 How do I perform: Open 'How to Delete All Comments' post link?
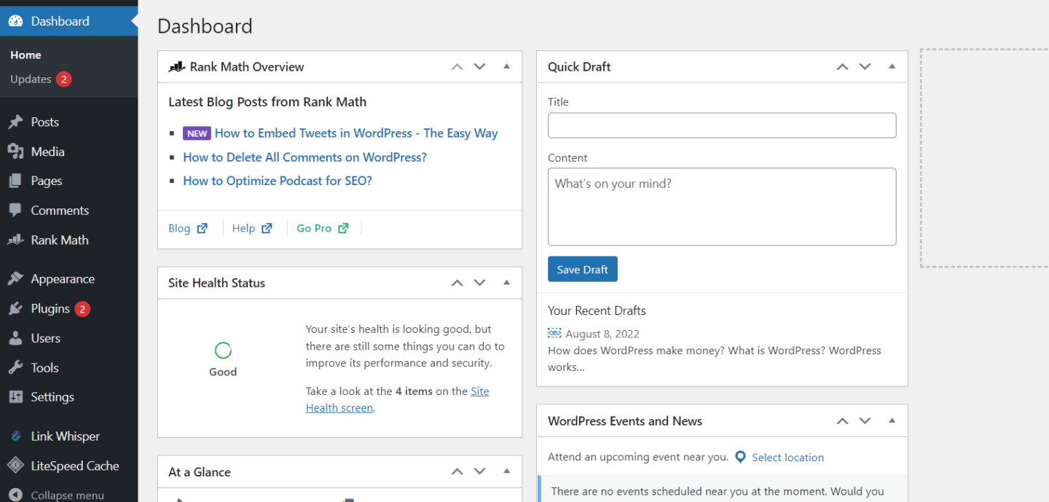click(305, 157)
